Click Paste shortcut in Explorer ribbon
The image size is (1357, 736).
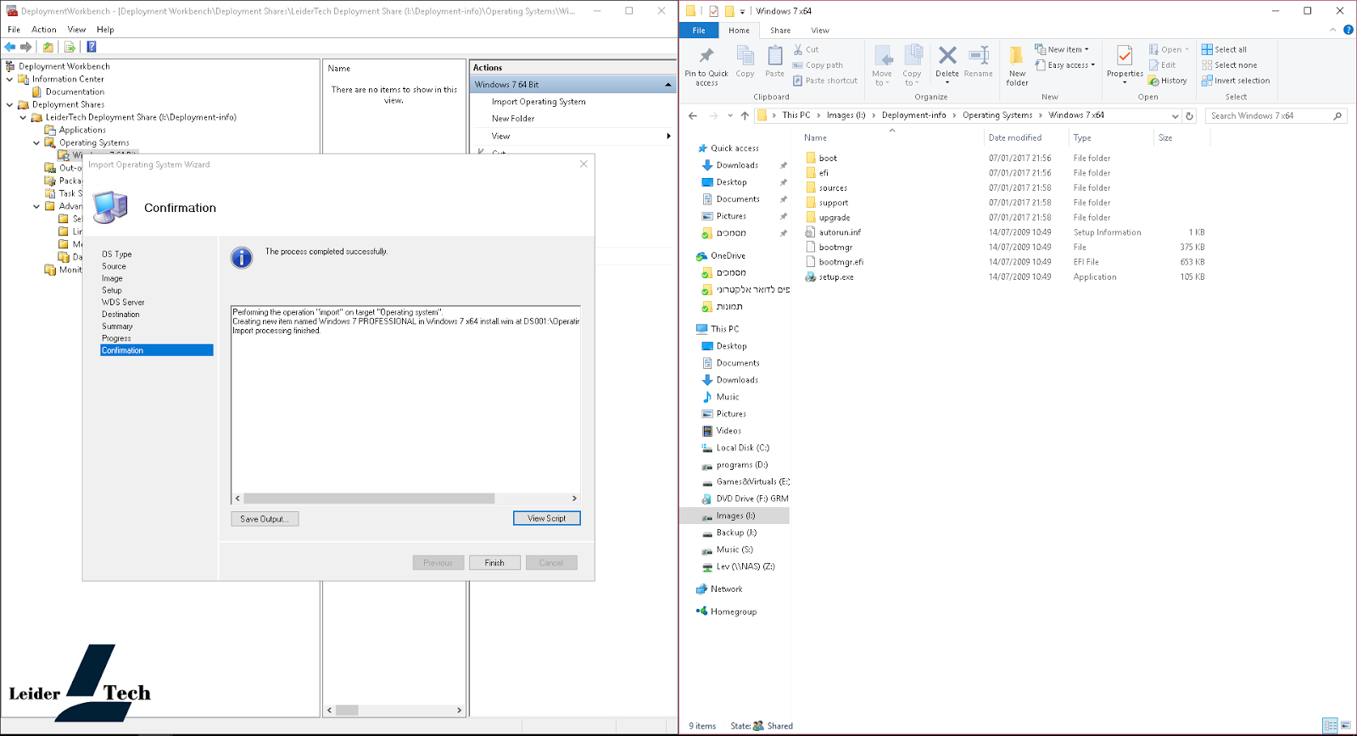825,81
